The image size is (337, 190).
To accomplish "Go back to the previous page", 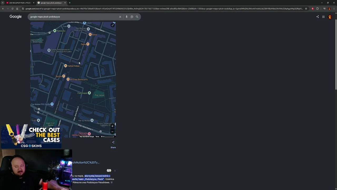I will [3, 9].
